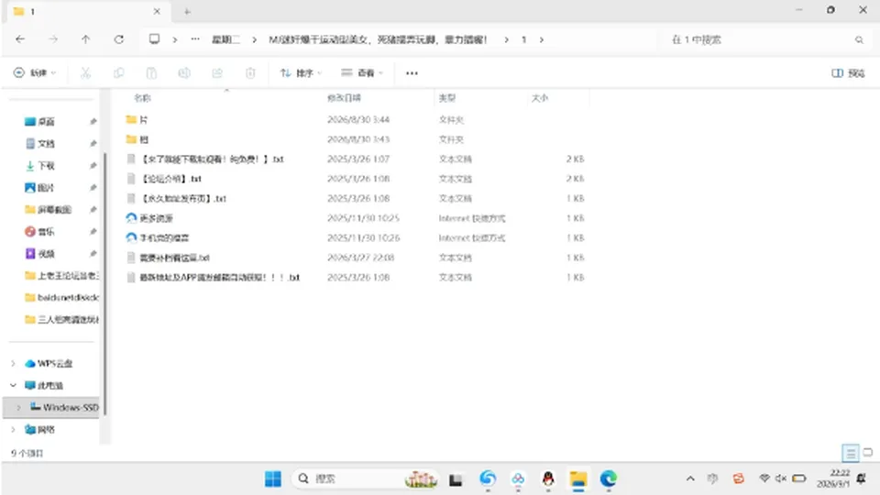
Task: Open the cloud app icon beside QQ
Action: [518, 478]
